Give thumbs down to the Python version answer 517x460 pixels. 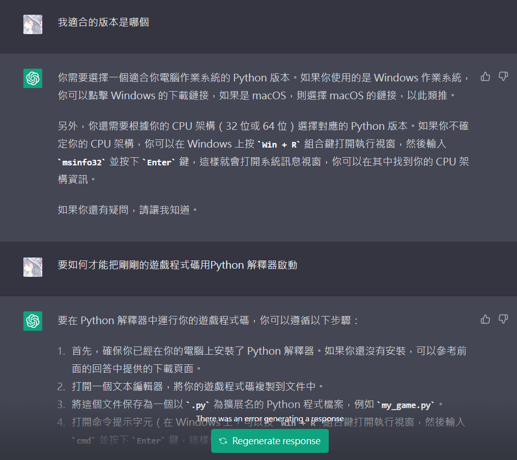pyautogui.click(x=503, y=77)
